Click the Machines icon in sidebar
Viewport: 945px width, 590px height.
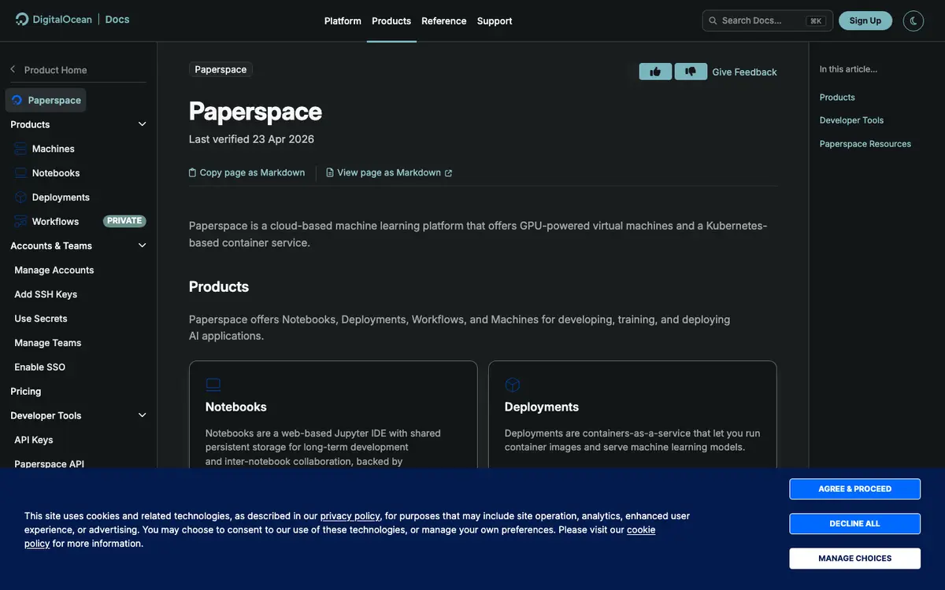pos(20,149)
